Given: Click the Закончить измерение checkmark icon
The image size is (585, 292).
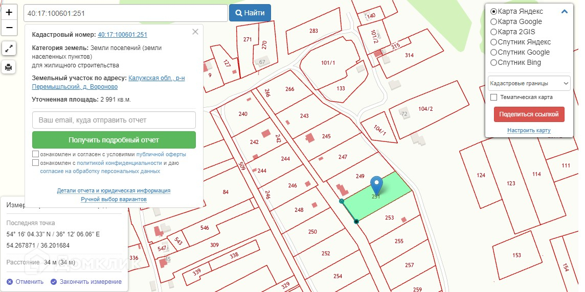Looking at the screenshot, I should (54, 282).
